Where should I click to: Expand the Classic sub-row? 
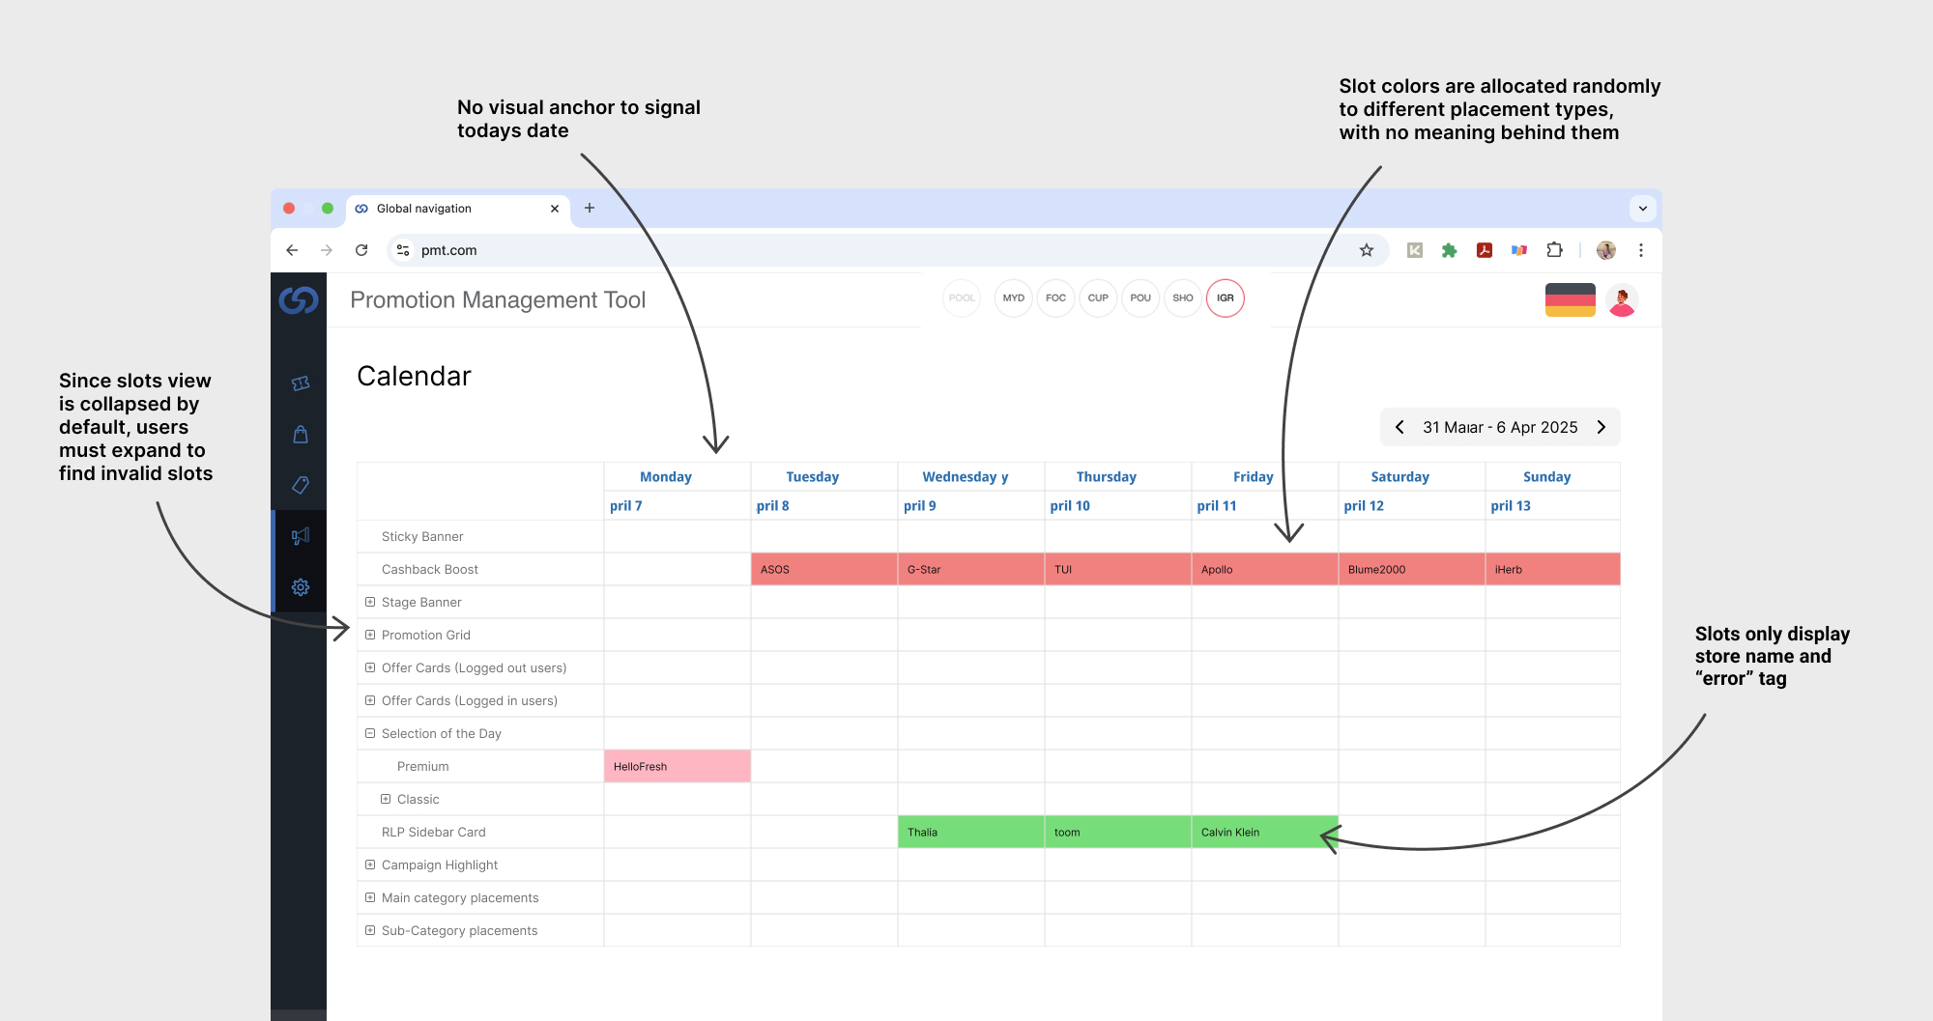pos(386,799)
